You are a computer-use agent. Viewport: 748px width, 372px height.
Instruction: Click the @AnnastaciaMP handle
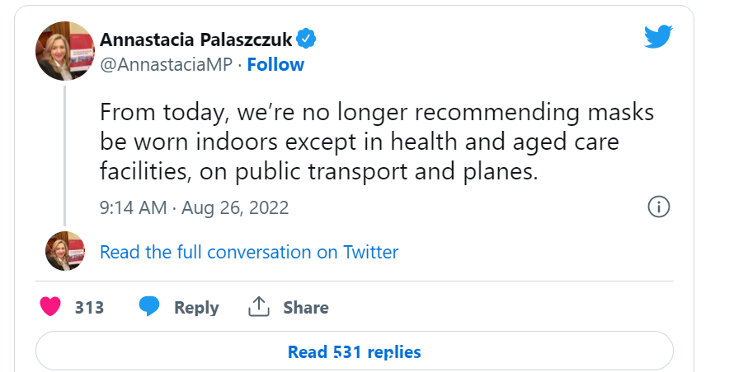tap(166, 64)
